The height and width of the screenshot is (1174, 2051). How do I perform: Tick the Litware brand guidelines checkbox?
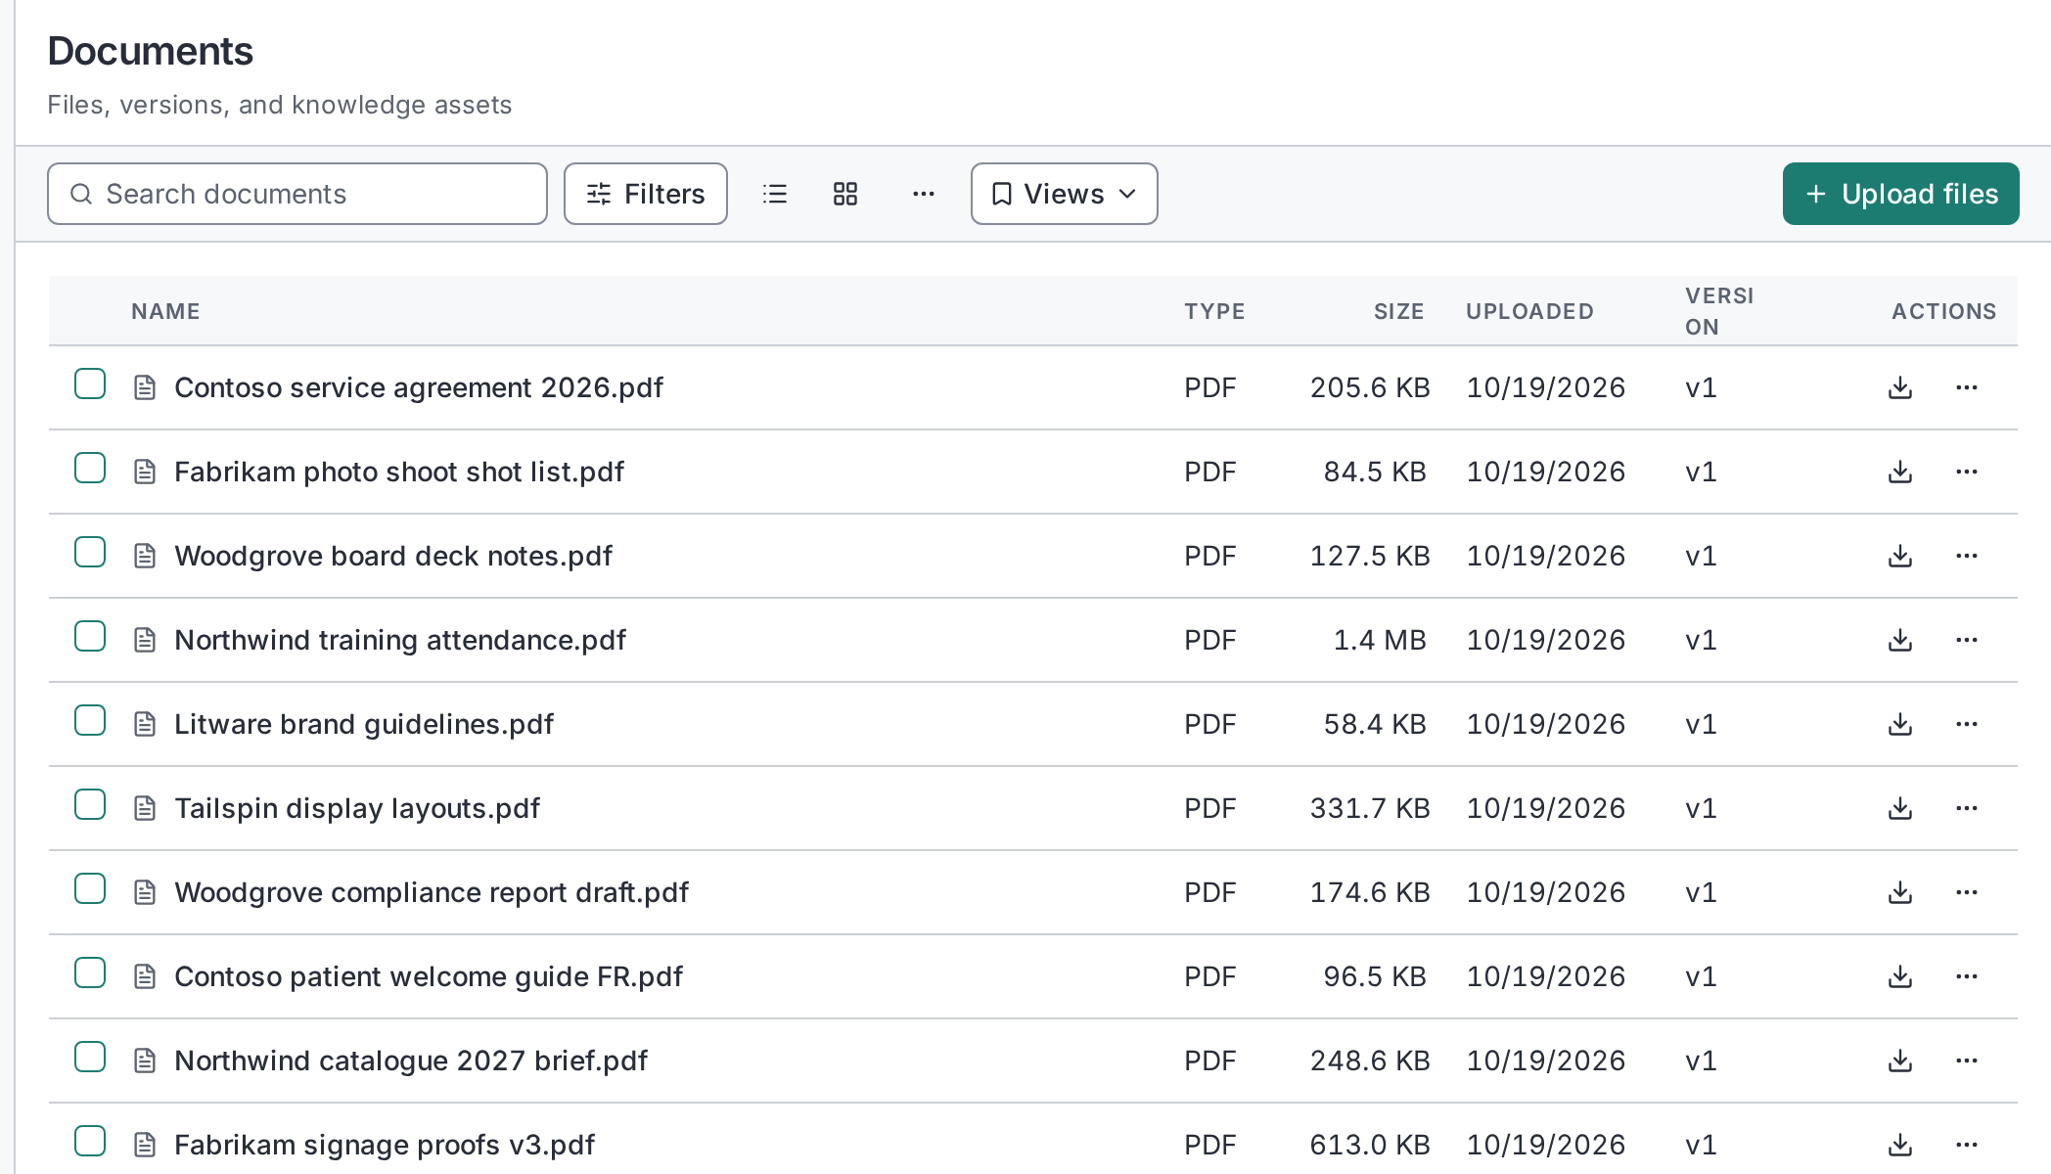click(90, 721)
